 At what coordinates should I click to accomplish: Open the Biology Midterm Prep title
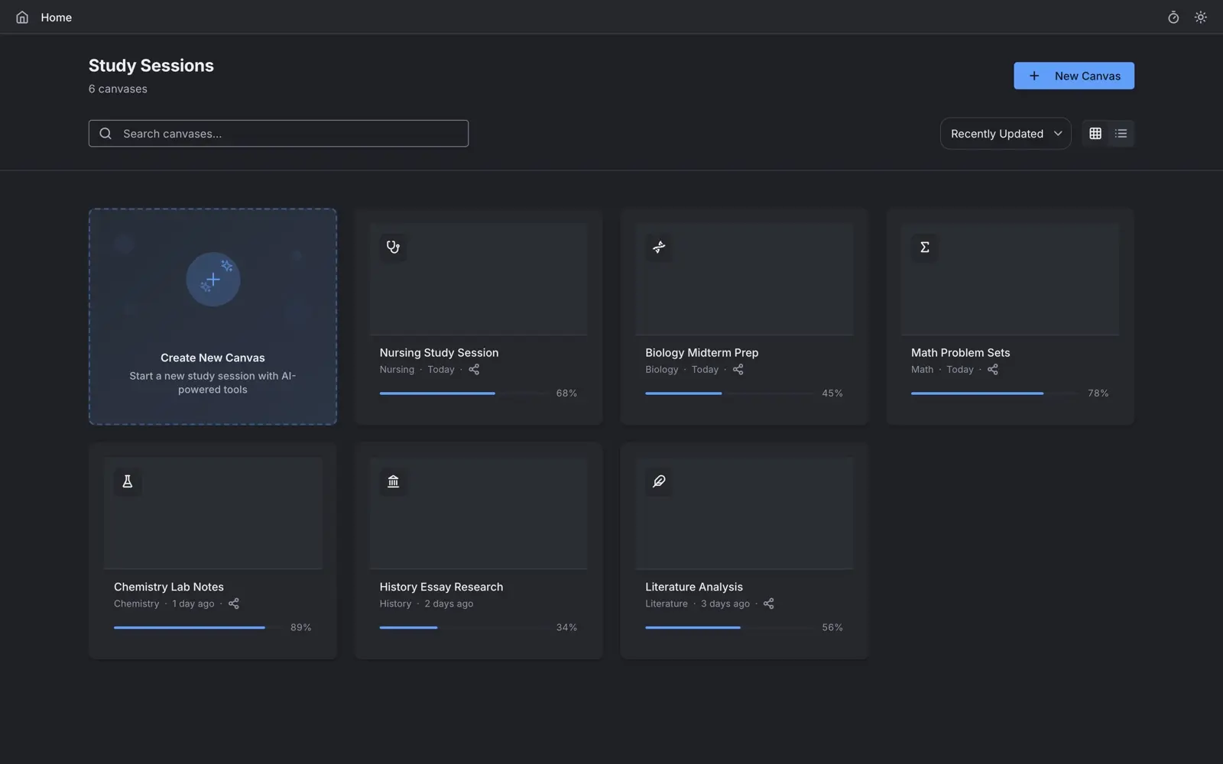[702, 353]
